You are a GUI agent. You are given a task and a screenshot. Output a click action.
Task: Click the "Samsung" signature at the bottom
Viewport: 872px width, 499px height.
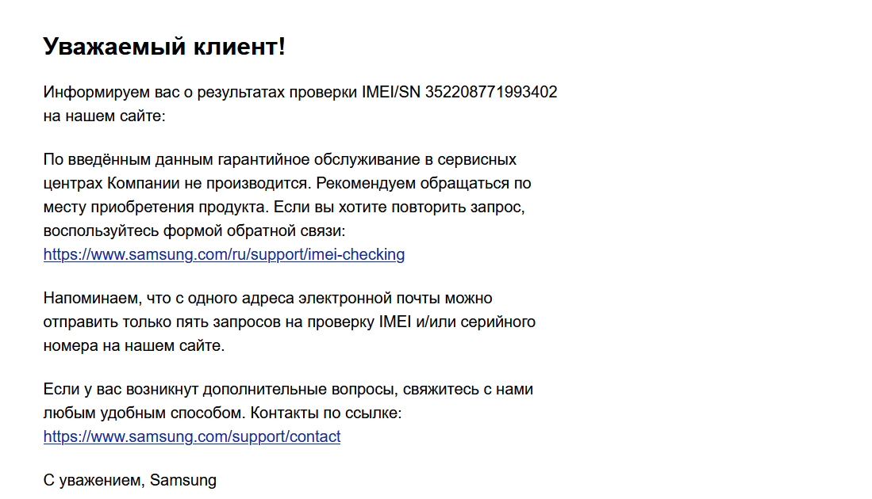(x=183, y=481)
